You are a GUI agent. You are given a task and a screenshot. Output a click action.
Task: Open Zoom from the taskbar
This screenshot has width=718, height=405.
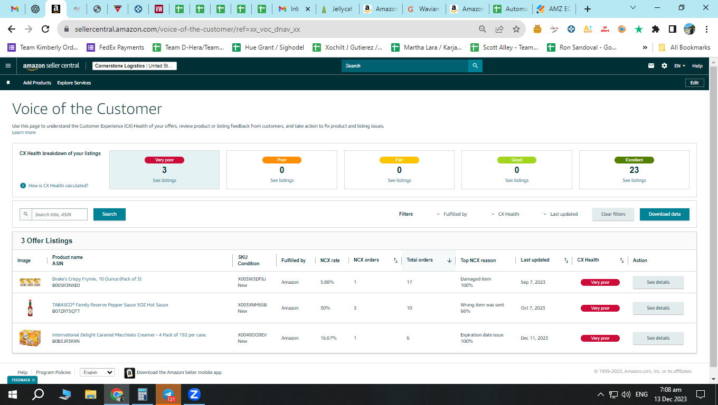194,394
